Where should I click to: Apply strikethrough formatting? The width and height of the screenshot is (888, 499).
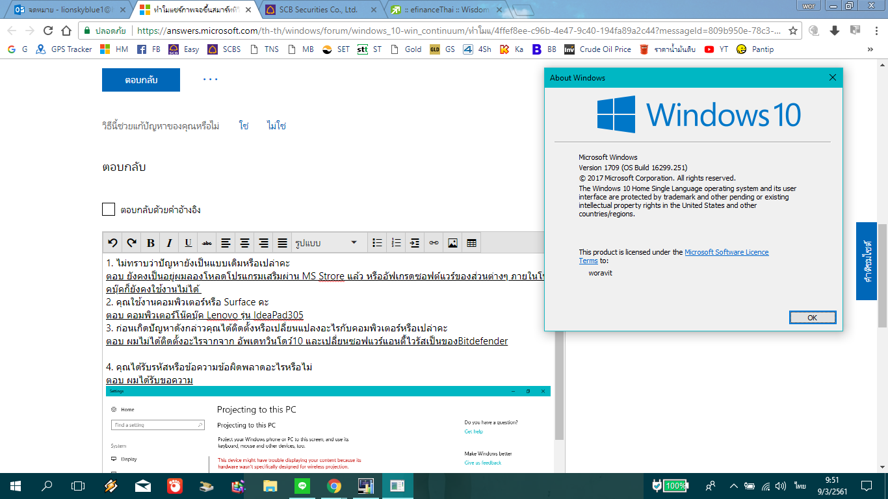point(207,243)
